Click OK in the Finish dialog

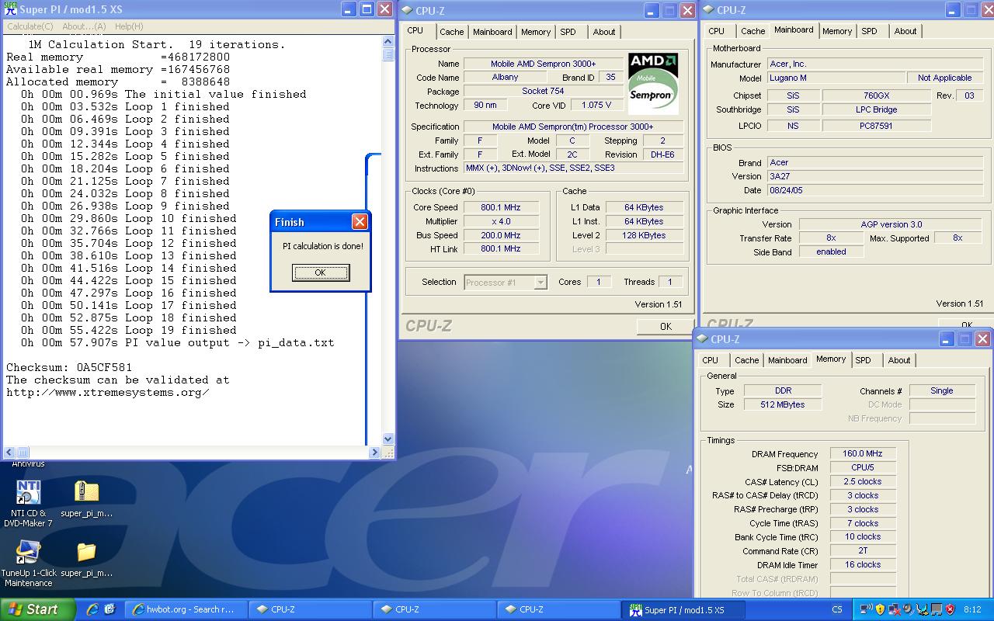320,272
